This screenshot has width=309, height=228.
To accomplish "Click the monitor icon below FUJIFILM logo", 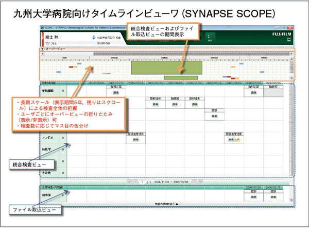I will coord(289,40).
